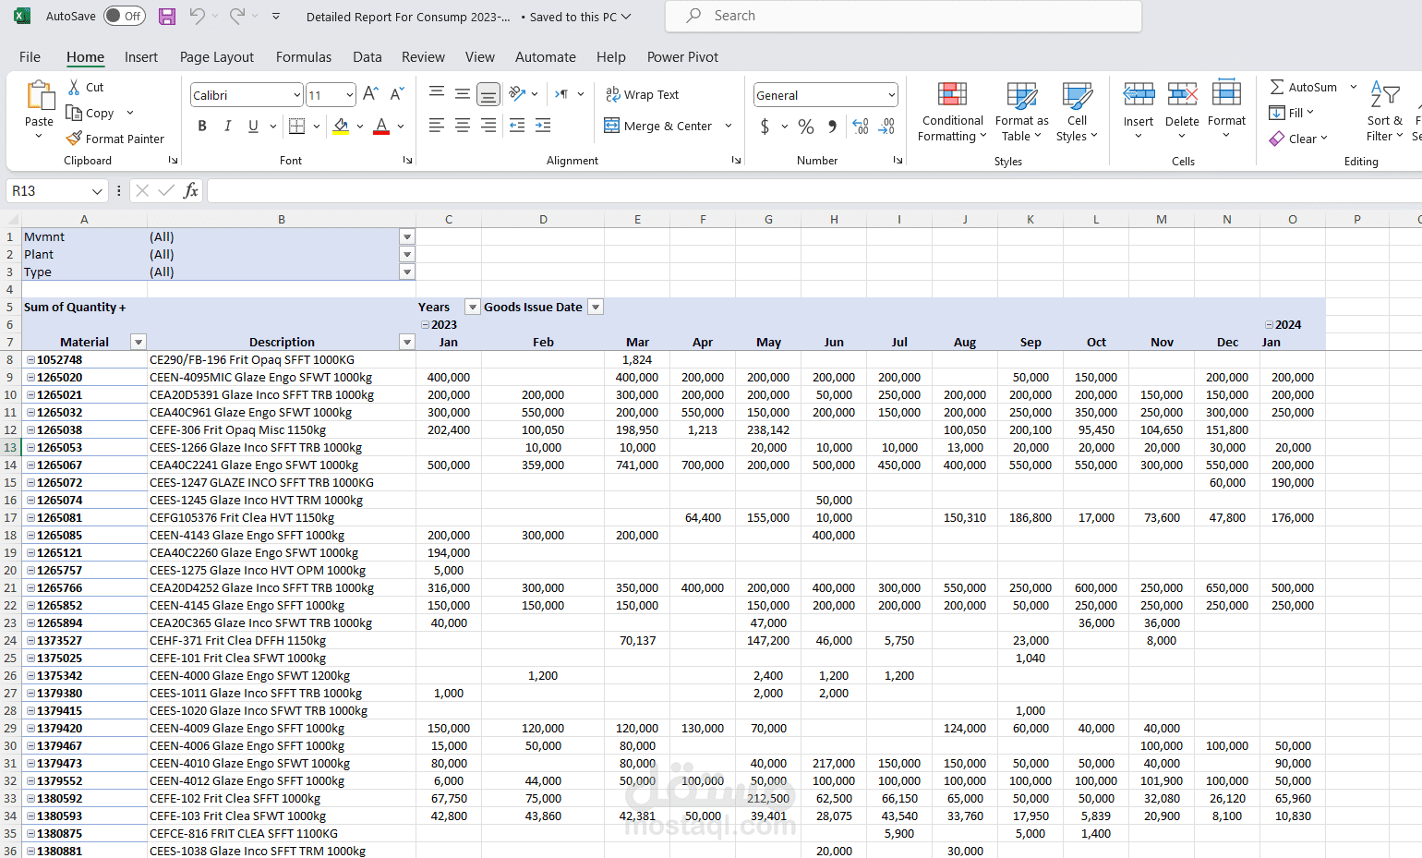Open Cell Styles gallery
This screenshot has height=858, width=1422.
point(1077,111)
